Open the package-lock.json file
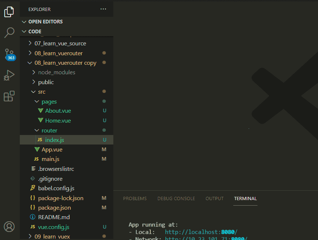 [61, 198]
